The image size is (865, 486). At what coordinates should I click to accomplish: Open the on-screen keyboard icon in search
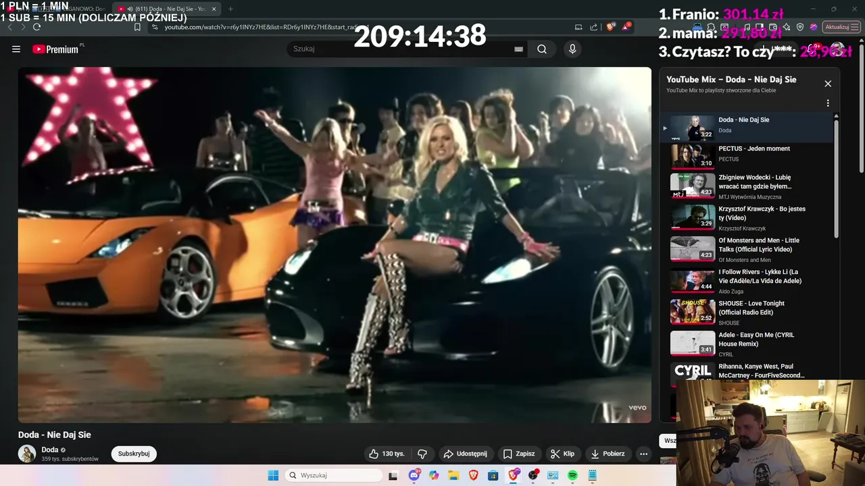(518, 49)
